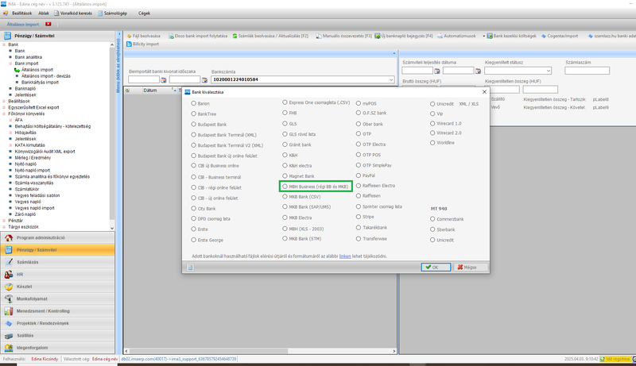Choose the PayPal radio button

tap(359, 175)
